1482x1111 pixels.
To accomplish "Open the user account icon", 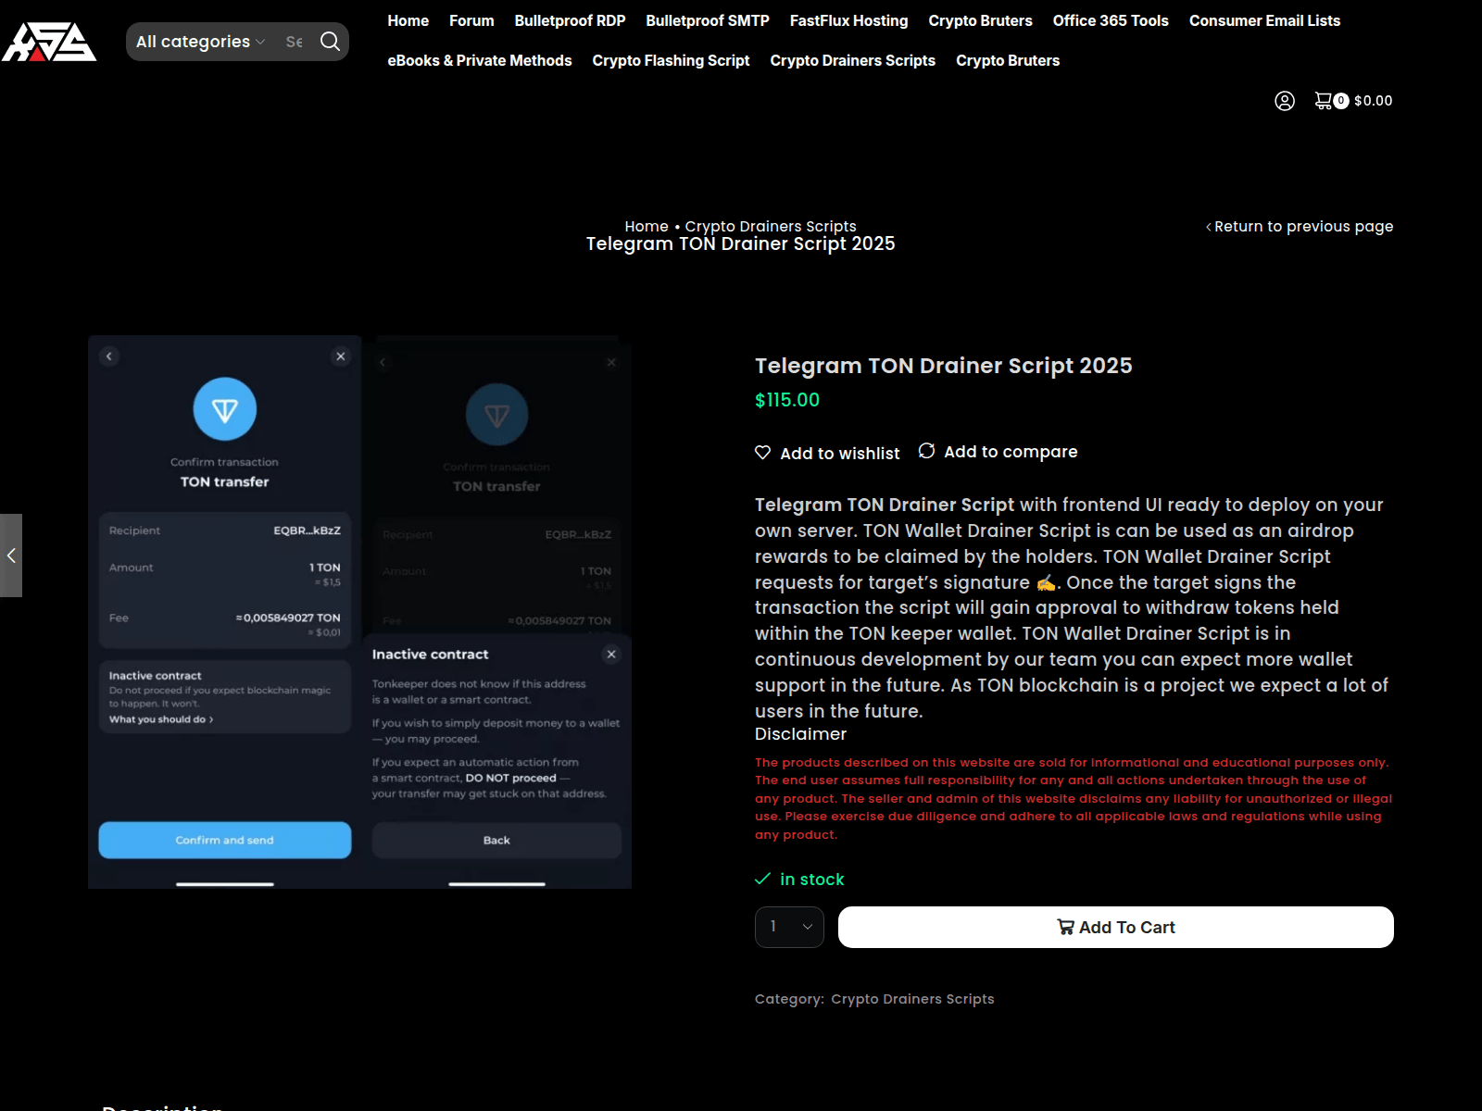I will coord(1285,101).
